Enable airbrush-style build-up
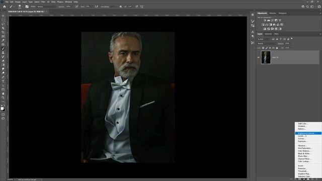The width and height of the screenshot is (322, 181). tap(97, 7)
